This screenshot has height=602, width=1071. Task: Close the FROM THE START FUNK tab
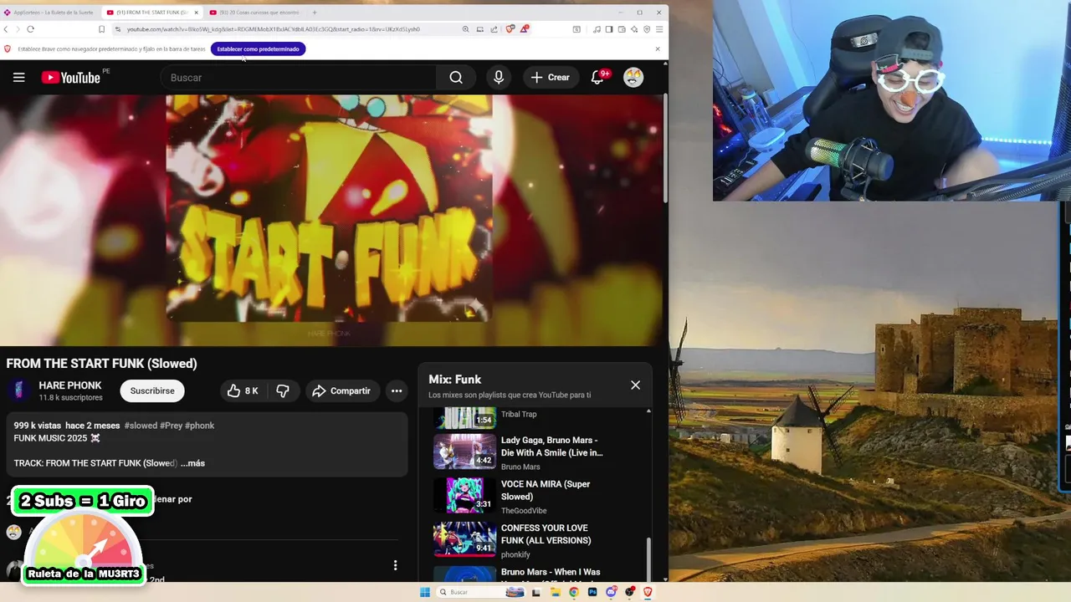pos(197,13)
